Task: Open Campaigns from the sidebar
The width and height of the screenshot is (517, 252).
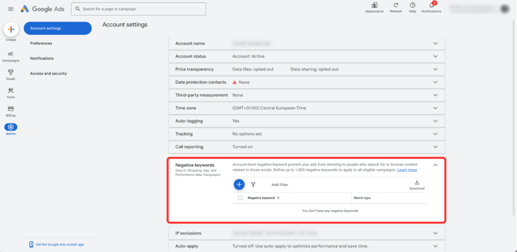Action: 11,56
